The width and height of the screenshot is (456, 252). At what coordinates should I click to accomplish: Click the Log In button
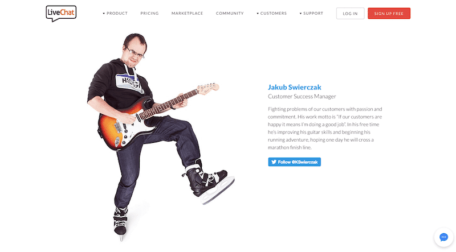pos(350,13)
